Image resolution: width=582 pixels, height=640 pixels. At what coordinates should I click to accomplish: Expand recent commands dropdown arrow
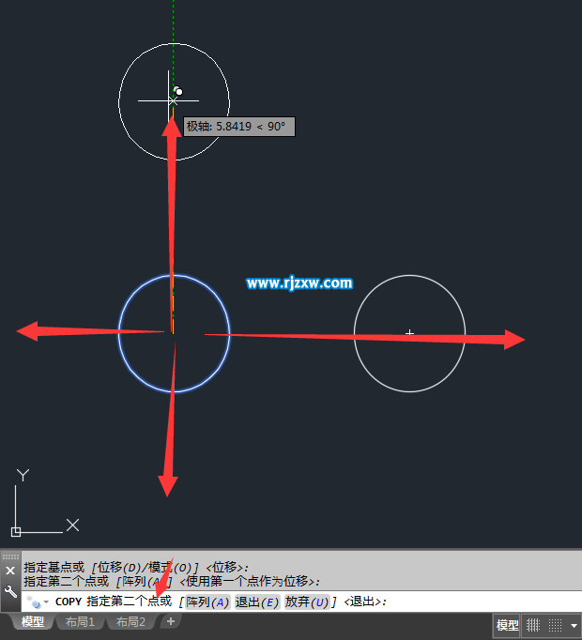pyautogui.click(x=46, y=602)
